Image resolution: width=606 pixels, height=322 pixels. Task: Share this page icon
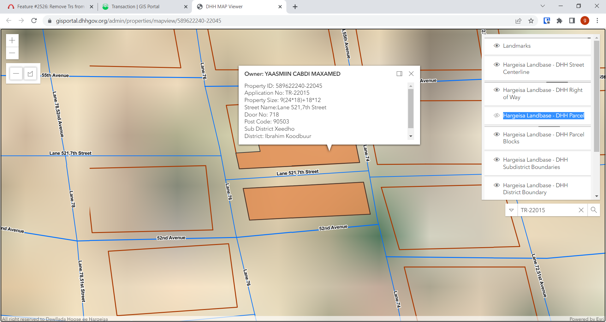point(518,21)
